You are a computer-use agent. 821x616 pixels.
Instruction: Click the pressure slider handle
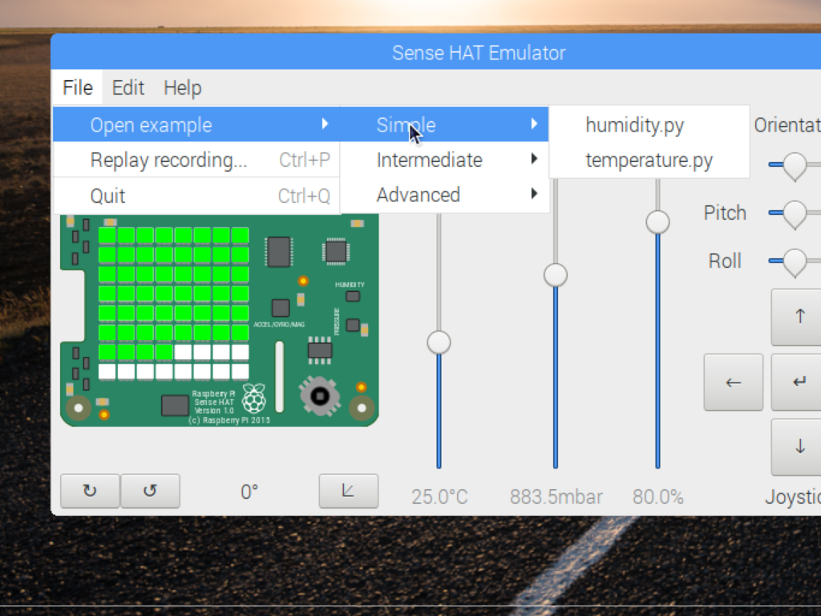coord(555,275)
